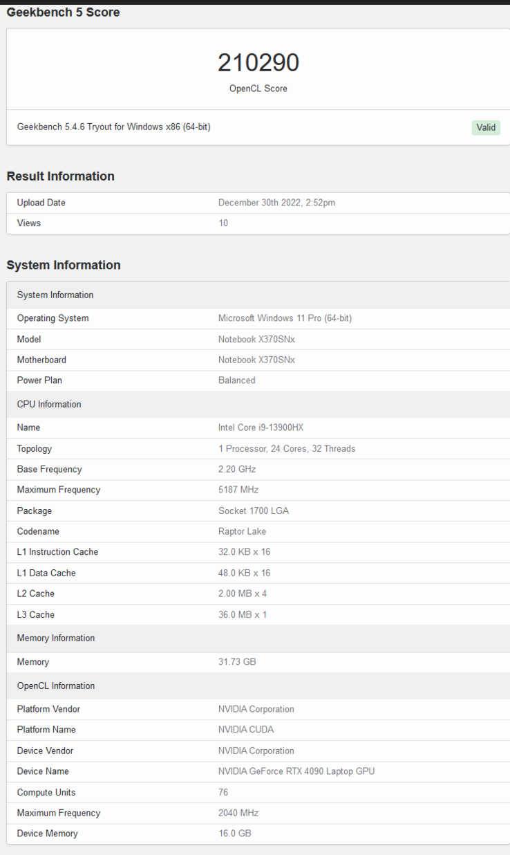The width and height of the screenshot is (510, 855).
Task: Click the L1 Data Cache label
Action: click(x=46, y=573)
